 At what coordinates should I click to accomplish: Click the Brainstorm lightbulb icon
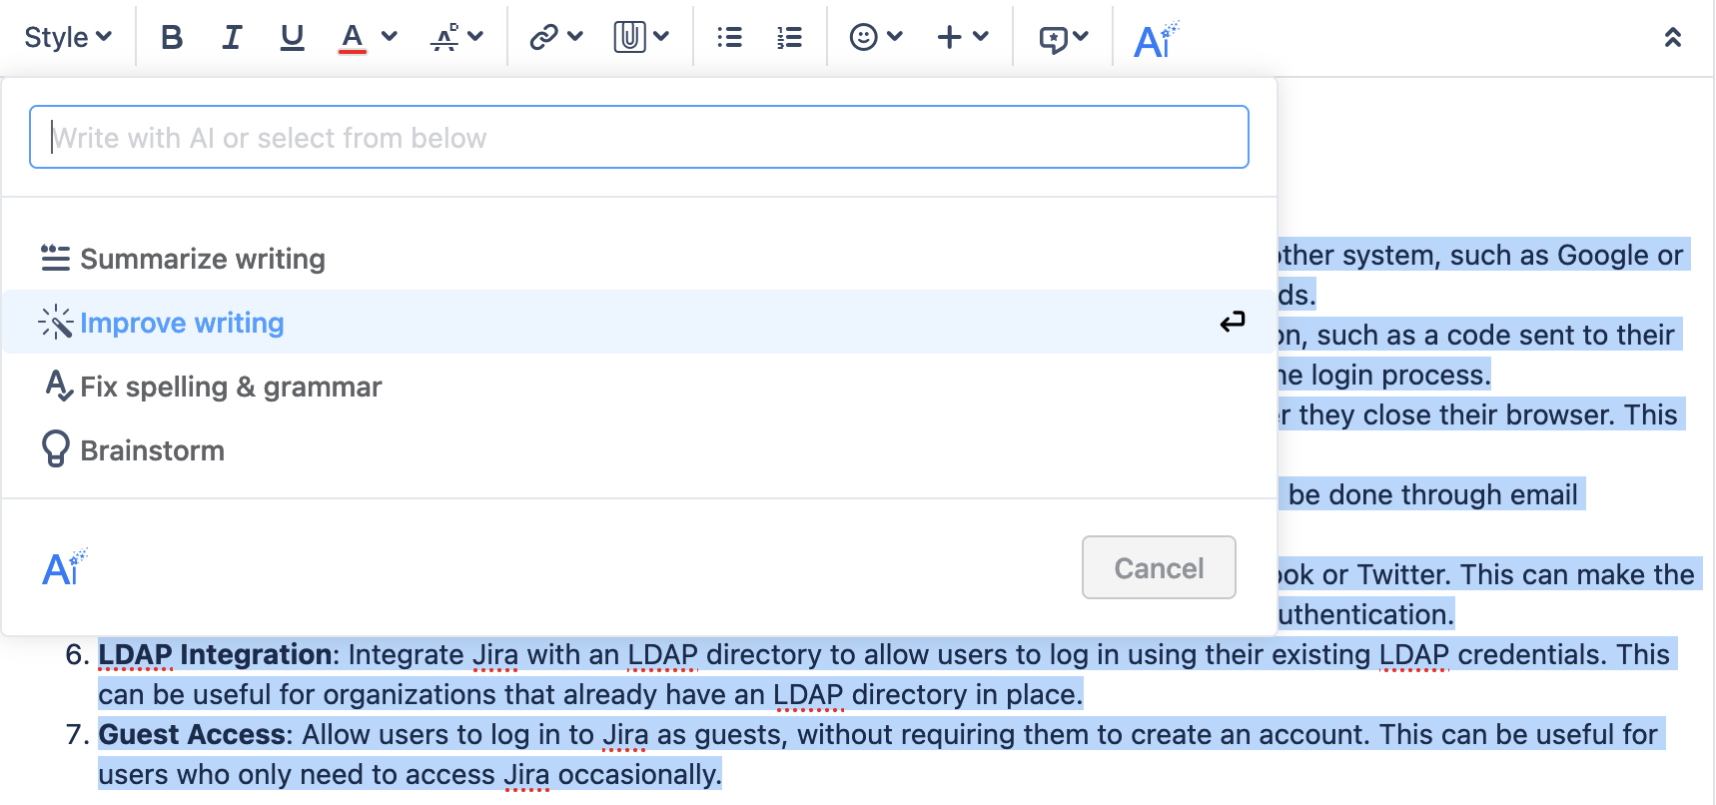tap(56, 449)
